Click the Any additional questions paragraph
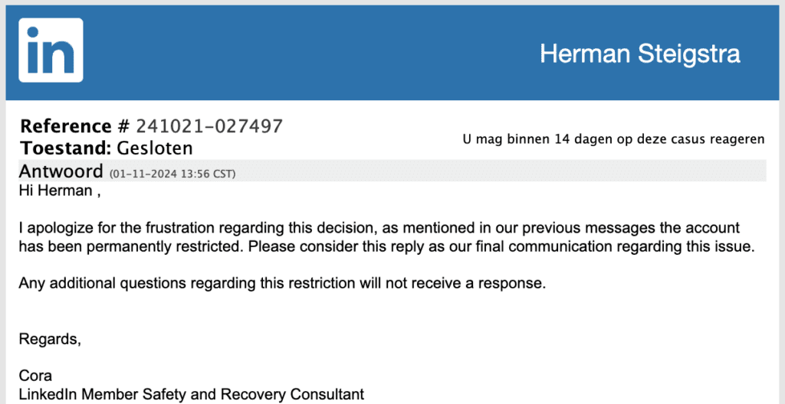This screenshot has height=404, width=785. [282, 284]
